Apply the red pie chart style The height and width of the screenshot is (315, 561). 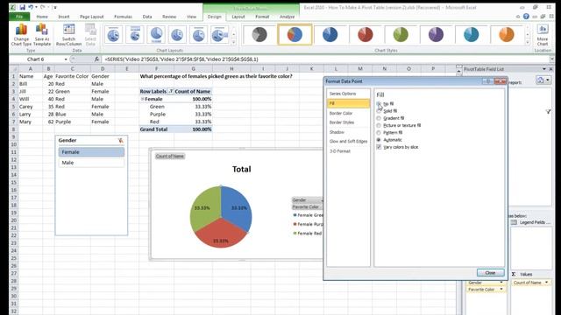click(x=366, y=35)
